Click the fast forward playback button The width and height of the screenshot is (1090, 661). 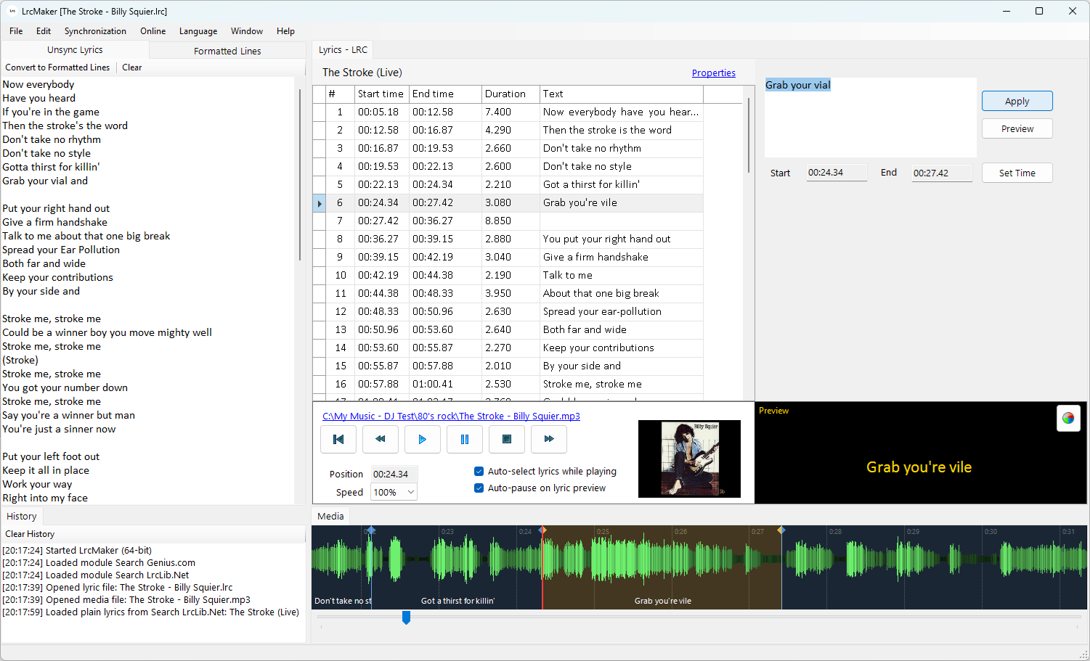(x=549, y=439)
